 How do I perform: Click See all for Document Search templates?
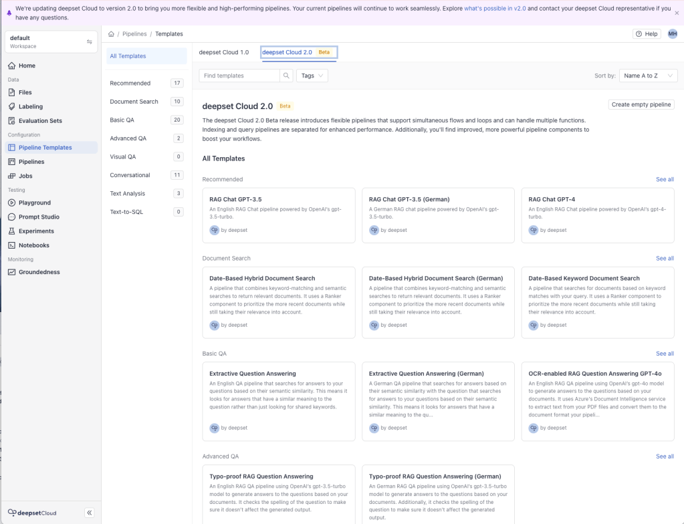click(665, 259)
